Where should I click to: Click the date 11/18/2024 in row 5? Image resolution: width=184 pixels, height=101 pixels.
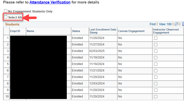click(x=97, y=64)
